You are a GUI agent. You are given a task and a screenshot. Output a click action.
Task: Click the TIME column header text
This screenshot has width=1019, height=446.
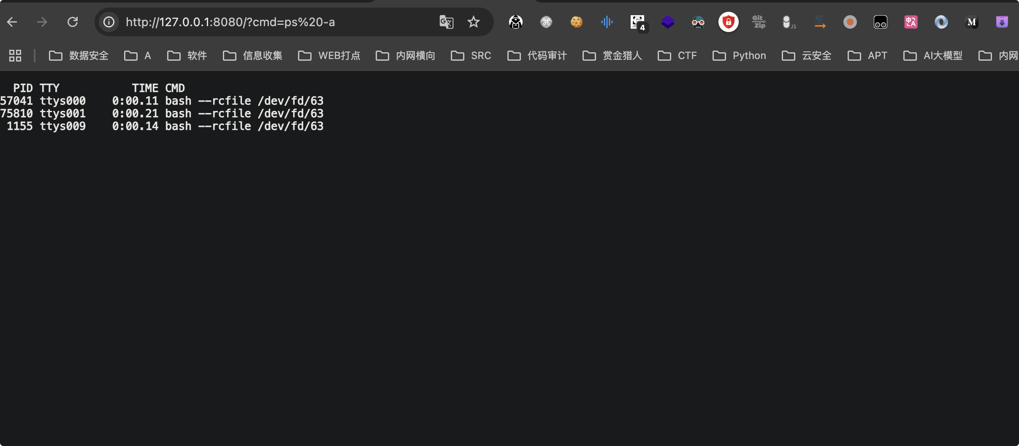(x=145, y=88)
